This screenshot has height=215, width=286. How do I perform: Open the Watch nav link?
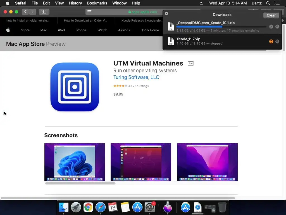102,30
